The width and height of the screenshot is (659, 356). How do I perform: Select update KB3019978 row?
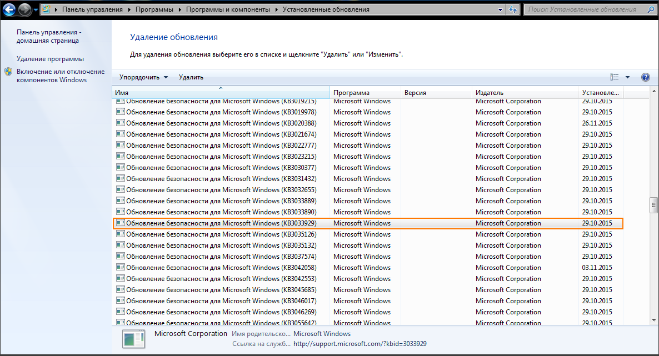pyautogui.click(x=368, y=112)
